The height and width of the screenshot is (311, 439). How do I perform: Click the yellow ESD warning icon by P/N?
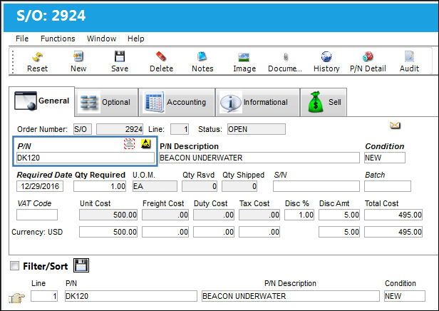[x=146, y=144]
